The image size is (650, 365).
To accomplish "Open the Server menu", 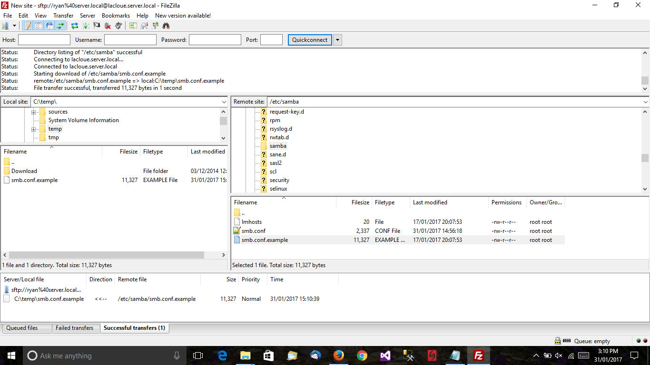I will (x=88, y=16).
